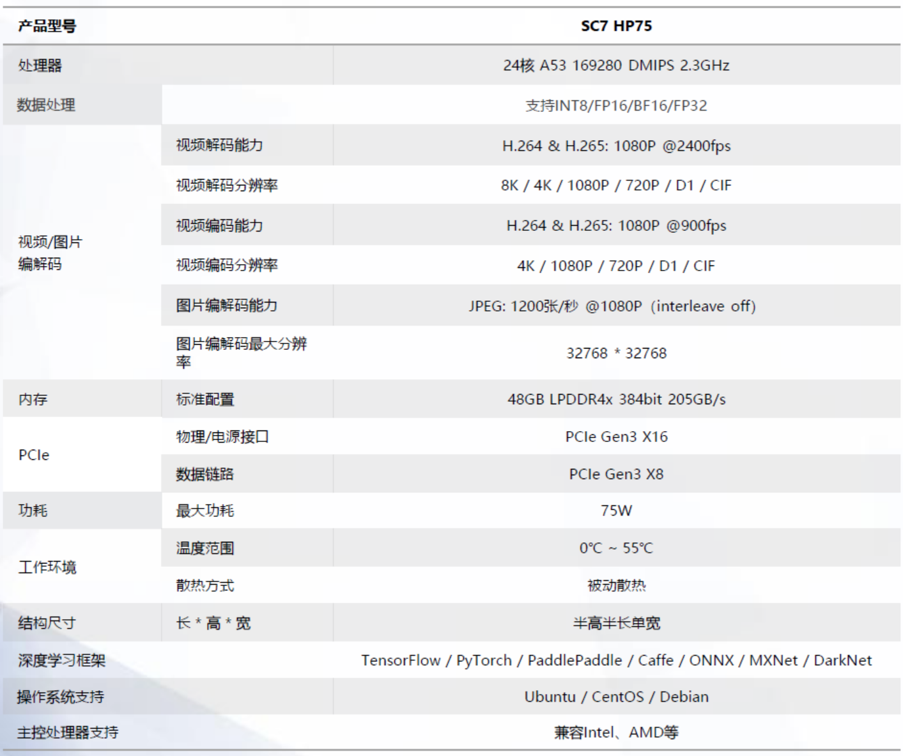The image size is (903, 756).
Task: Click the 75W max power value
Action: coord(616,510)
